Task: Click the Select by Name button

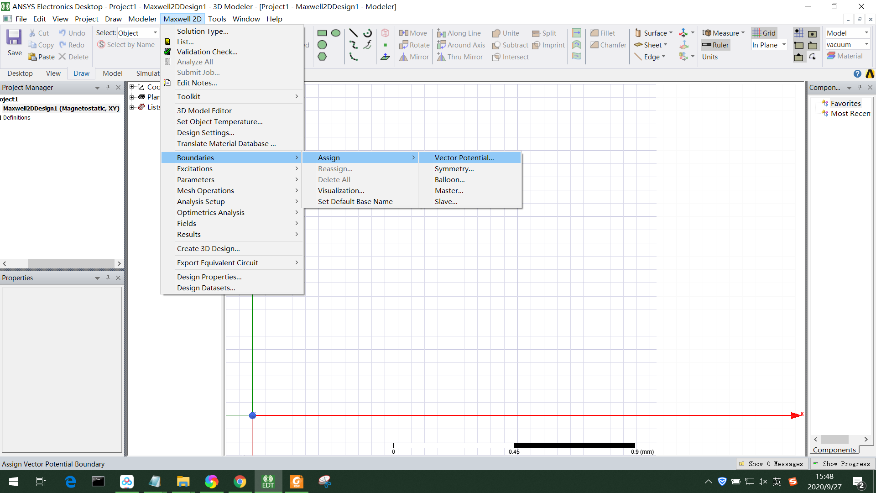Action: (126, 44)
